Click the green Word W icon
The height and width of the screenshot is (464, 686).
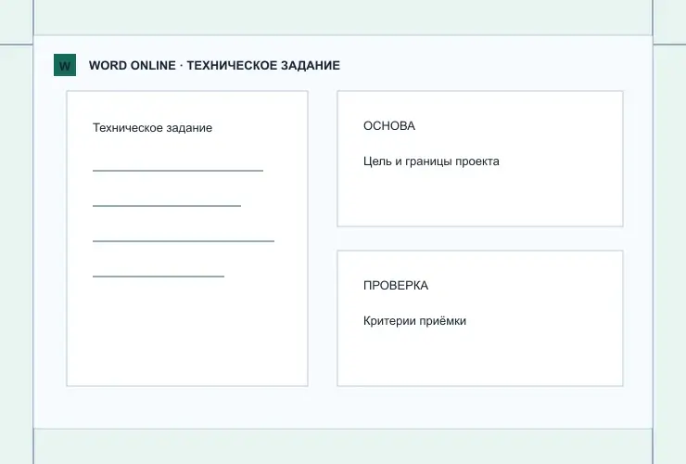(x=65, y=65)
